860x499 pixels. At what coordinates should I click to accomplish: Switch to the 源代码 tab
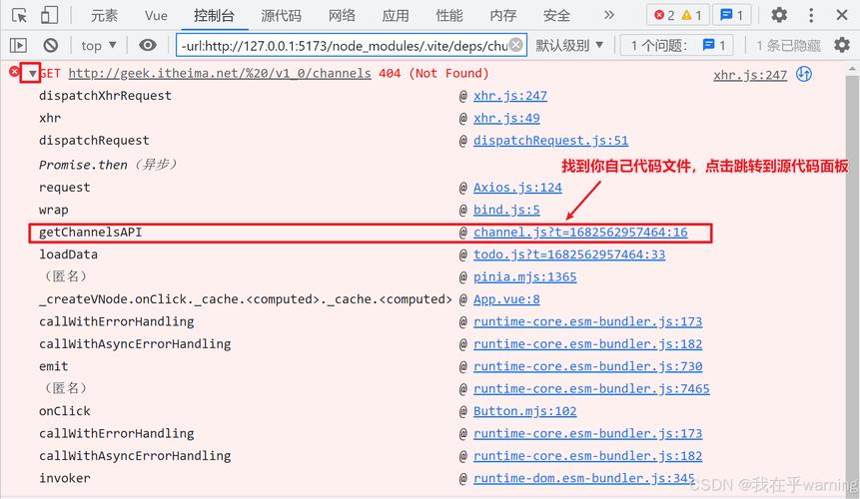tap(282, 15)
